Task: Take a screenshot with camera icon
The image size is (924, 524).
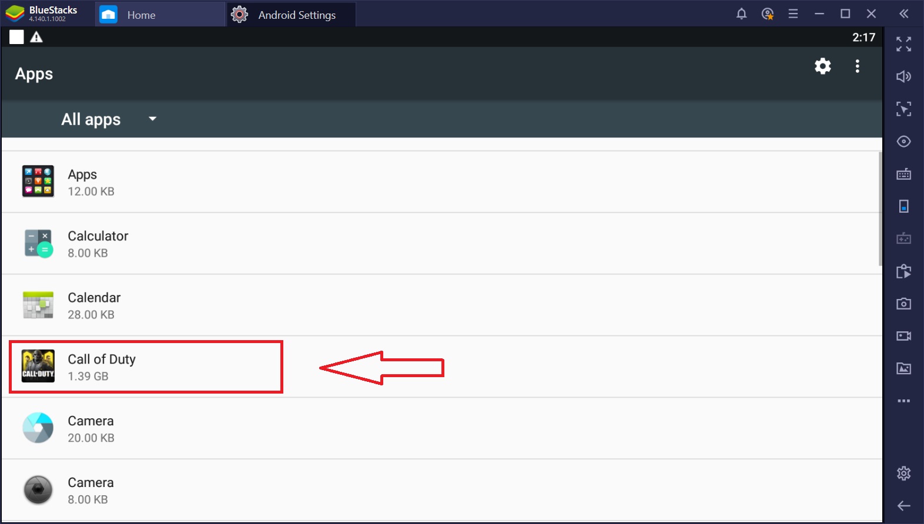Action: [903, 304]
